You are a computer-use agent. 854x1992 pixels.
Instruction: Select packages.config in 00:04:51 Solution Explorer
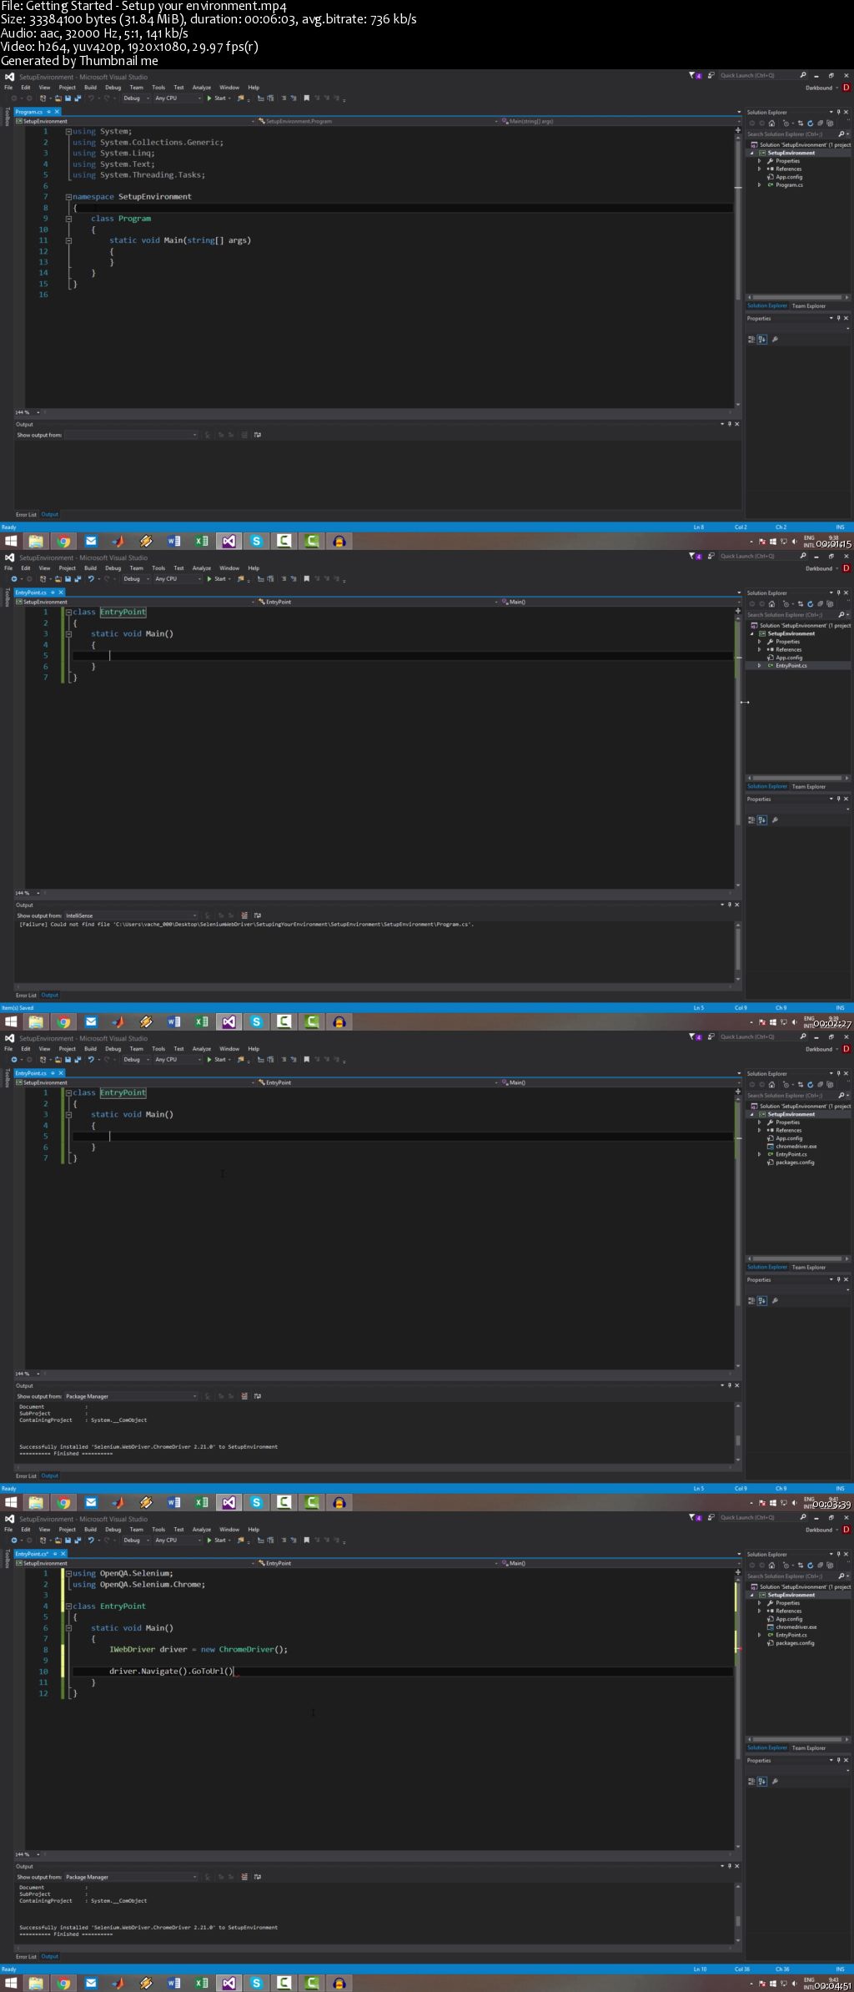pyautogui.click(x=795, y=1643)
